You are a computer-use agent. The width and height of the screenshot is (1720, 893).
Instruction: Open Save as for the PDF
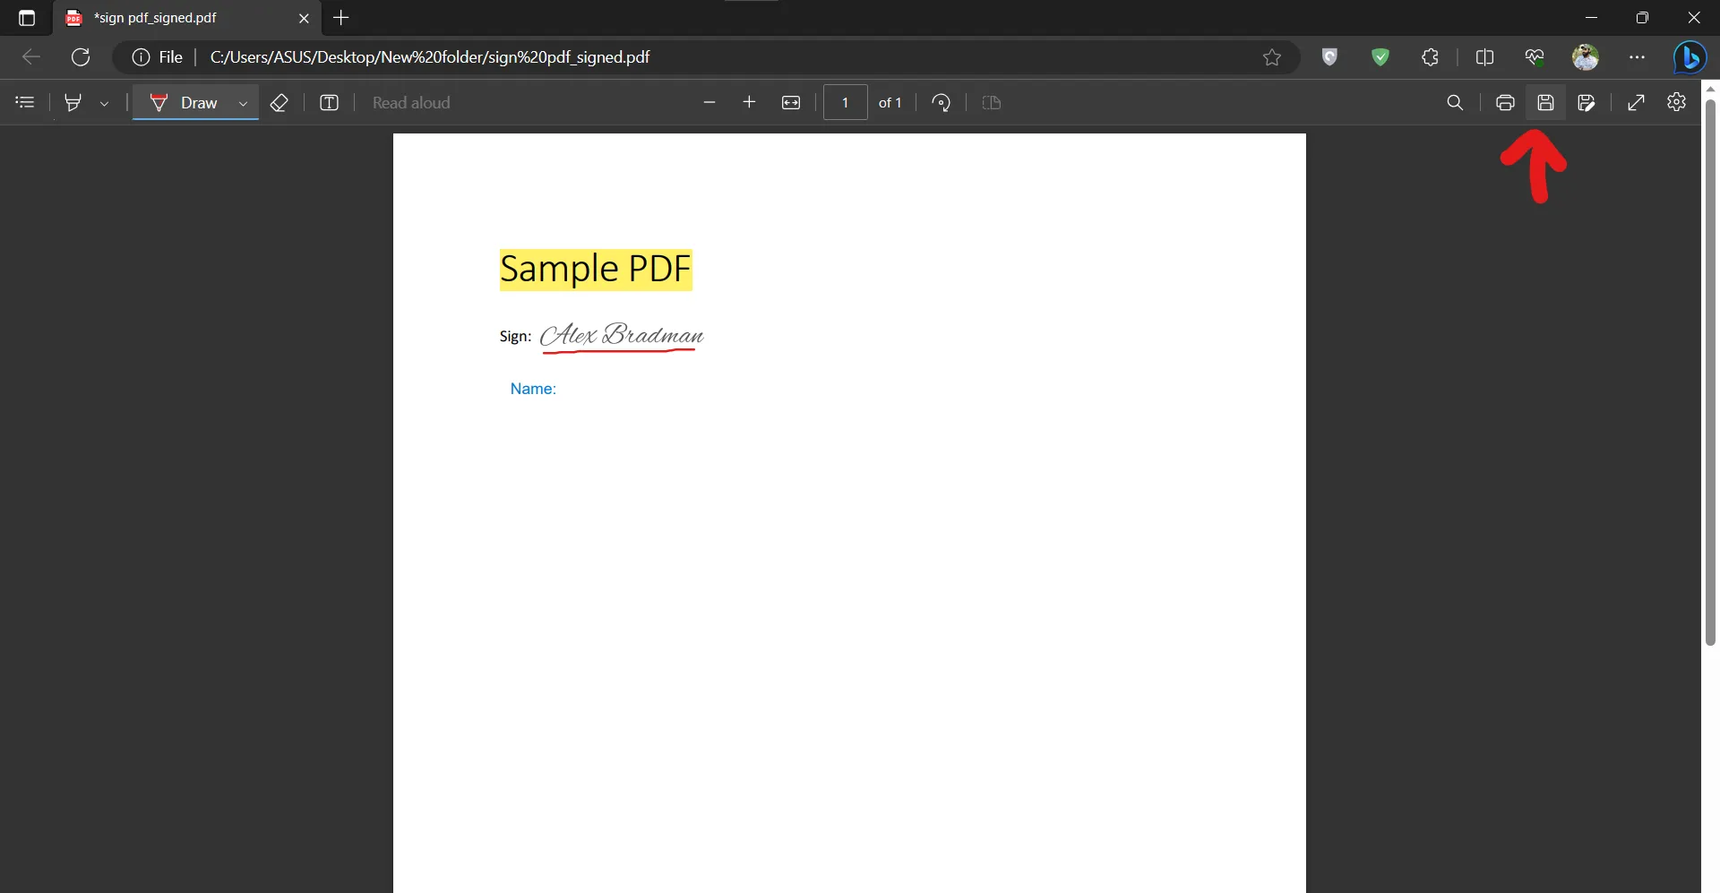(x=1587, y=102)
